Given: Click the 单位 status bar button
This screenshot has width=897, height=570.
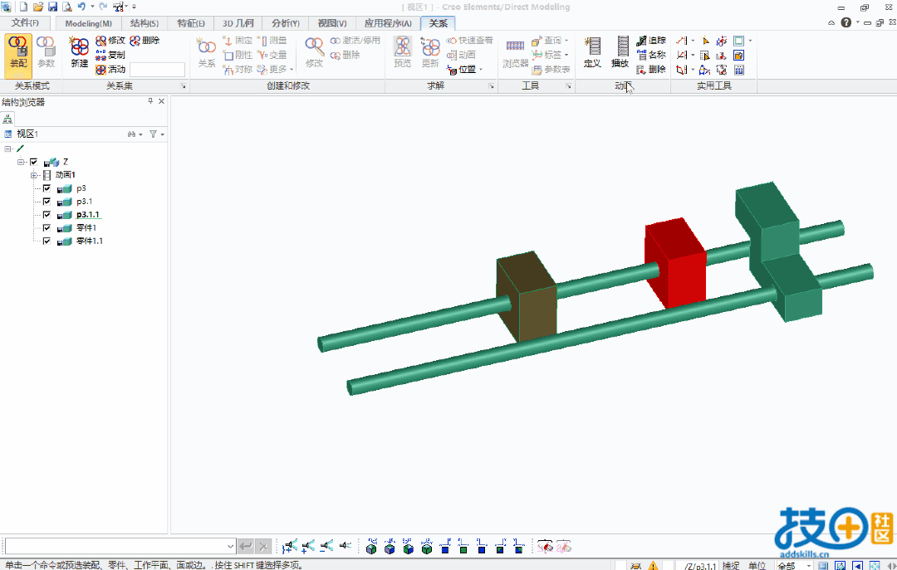Looking at the screenshot, I should 757,565.
